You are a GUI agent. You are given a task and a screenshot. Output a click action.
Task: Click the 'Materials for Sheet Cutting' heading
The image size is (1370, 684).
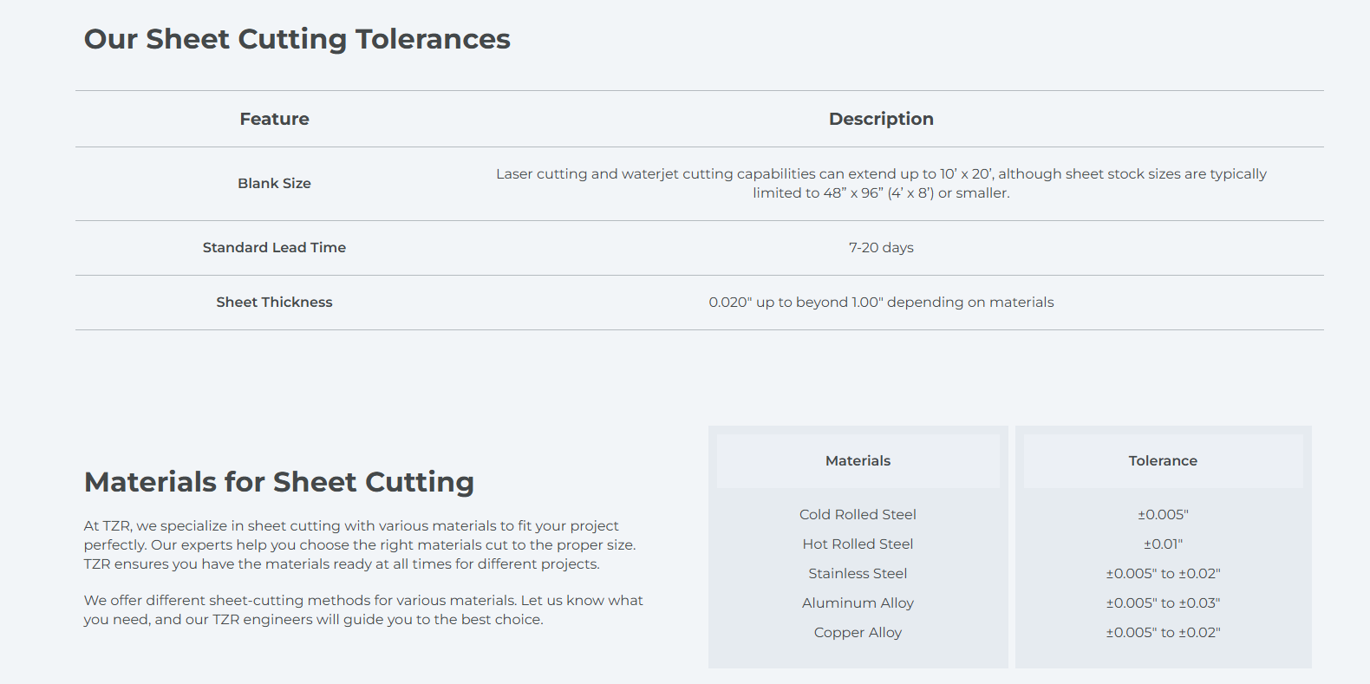click(279, 482)
